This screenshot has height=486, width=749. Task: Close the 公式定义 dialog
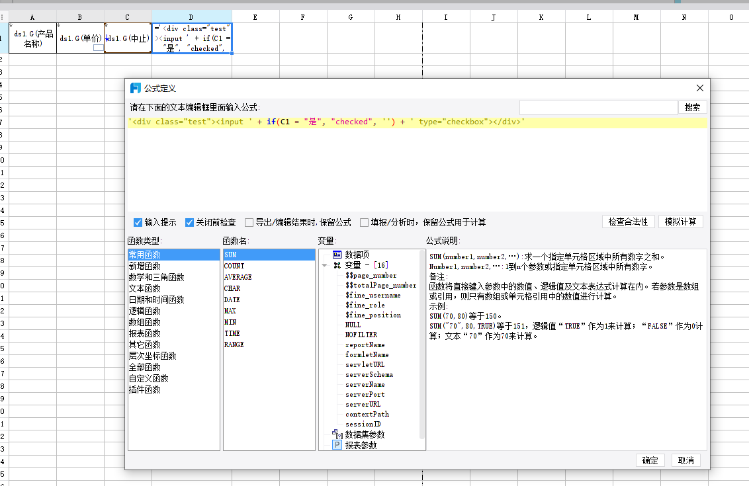(x=700, y=89)
